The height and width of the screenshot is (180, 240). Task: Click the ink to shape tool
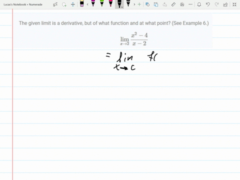[147, 4]
